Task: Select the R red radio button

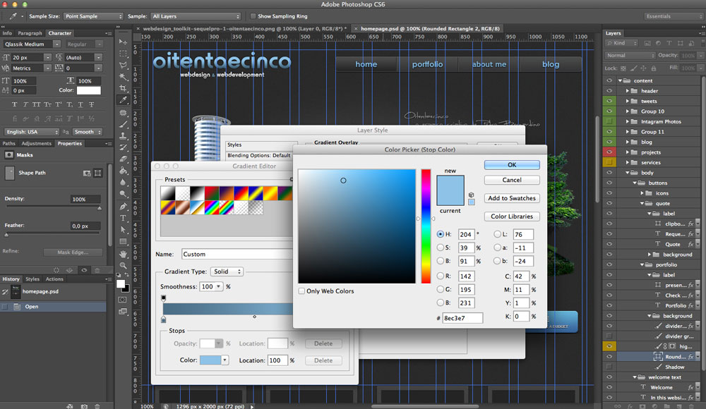Action: (441, 276)
